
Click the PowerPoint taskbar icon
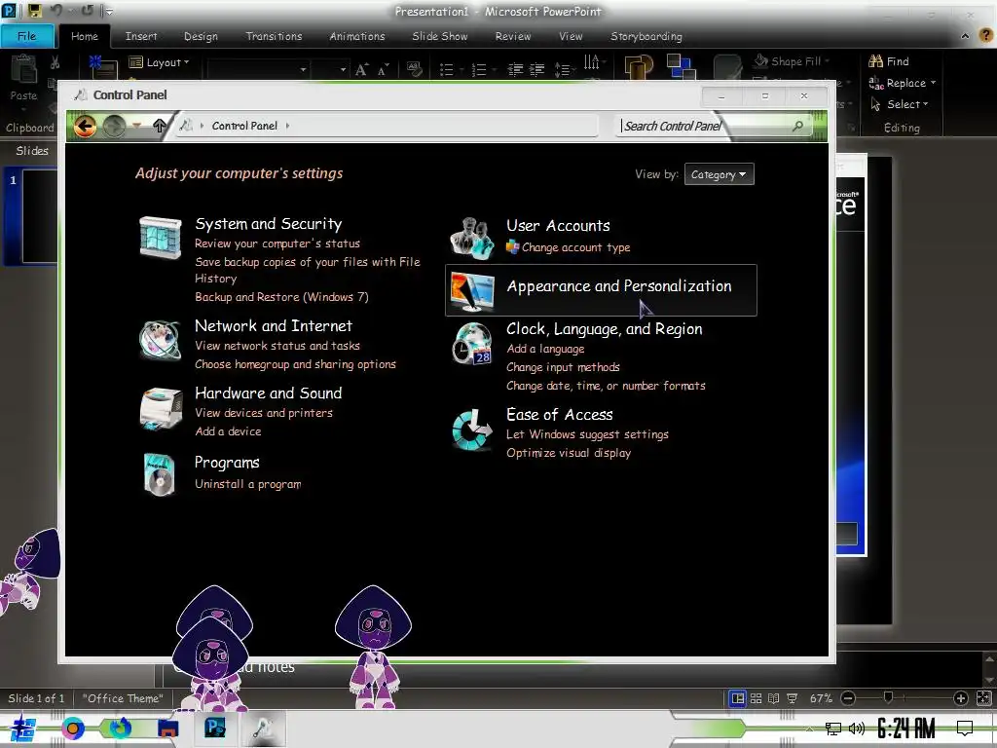[215, 727]
